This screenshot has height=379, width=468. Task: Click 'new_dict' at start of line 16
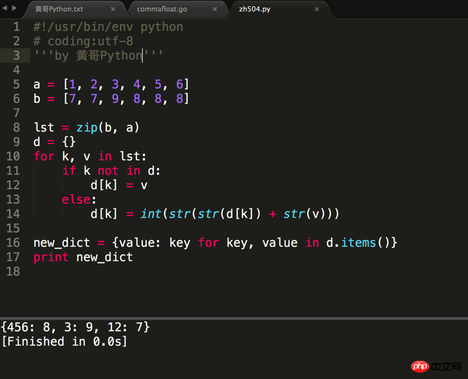[61, 242]
